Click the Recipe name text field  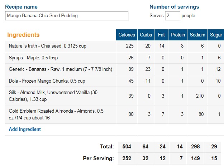pos(67,16)
